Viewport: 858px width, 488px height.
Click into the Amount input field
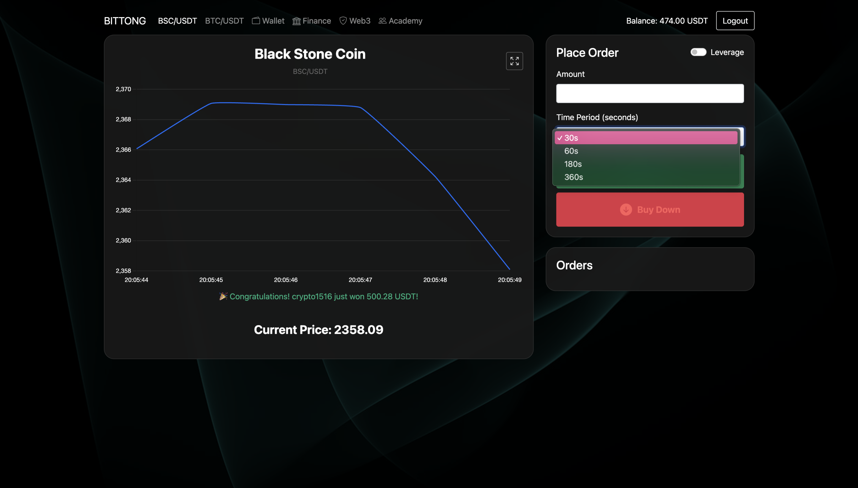point(650,94)
